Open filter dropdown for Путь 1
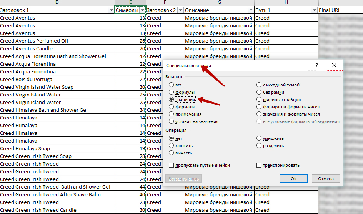Image resolution: width=363 pixels, height=214 pixels. 314,10
